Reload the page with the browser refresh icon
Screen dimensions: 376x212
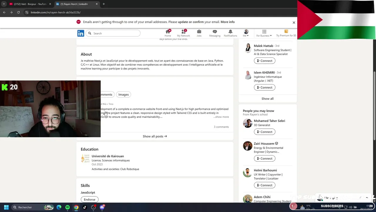tap(18, 12)
